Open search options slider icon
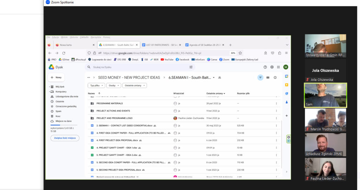The width and height of the screenshot is (360, 190). point(191,67)
